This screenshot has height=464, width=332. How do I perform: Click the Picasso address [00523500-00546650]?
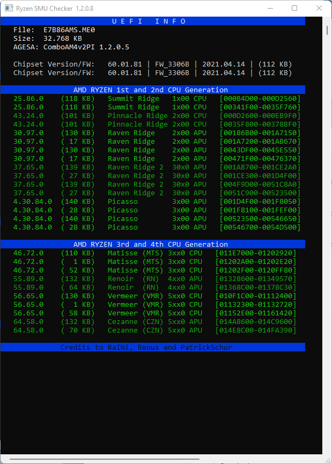260,219
